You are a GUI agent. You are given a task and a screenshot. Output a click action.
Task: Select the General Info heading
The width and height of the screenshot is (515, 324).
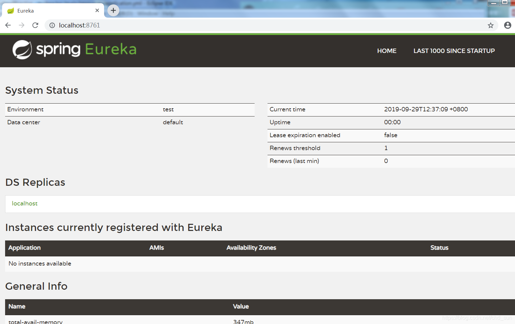36,286
